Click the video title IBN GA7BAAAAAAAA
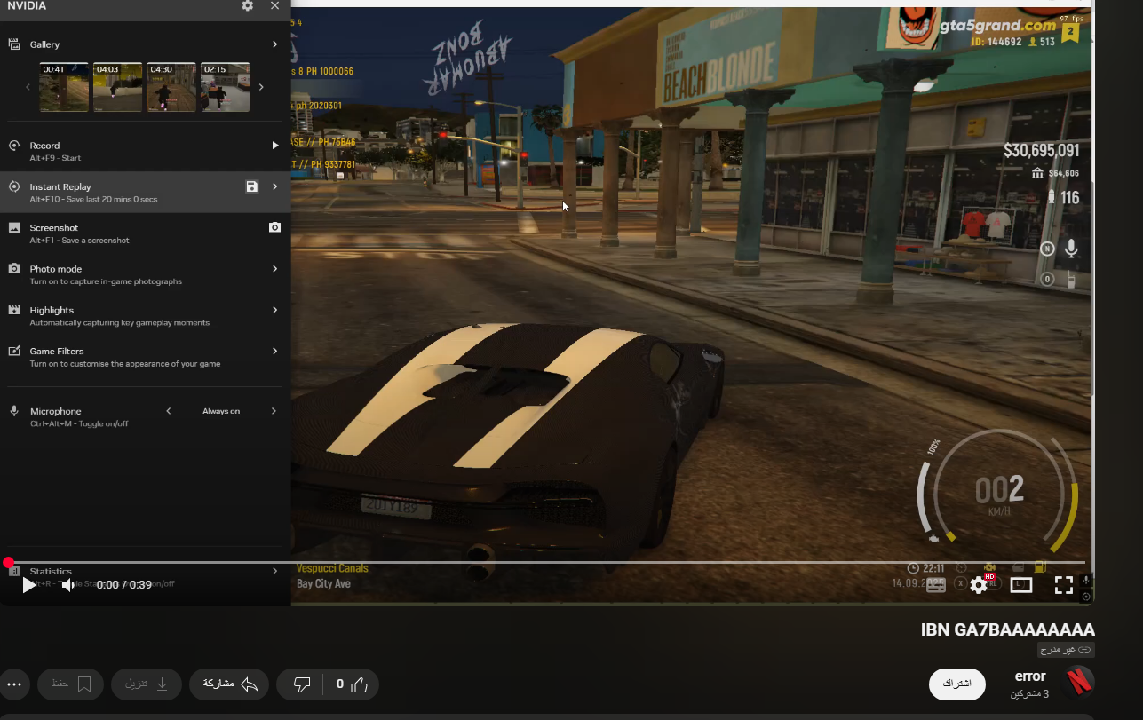 click(x=1008, y=629)
